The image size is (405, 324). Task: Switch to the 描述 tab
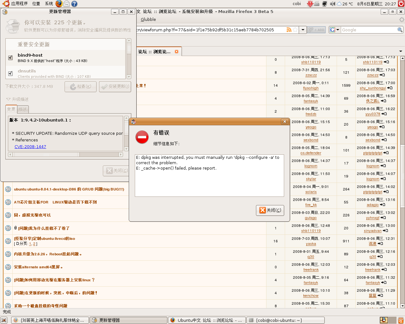pyautogui.click(x=23, y=109)
